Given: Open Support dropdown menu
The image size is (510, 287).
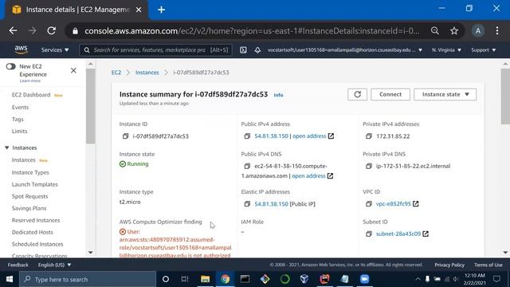Looking at the screenshot, I should 484,50.
